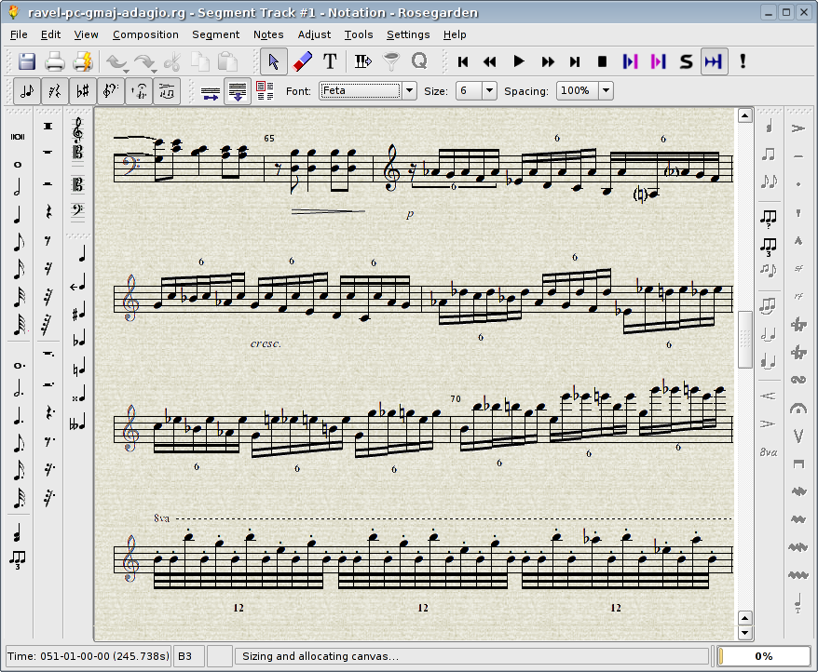
Task: Toggle the scroll-to-follow playback button
Action: [714, 61]
